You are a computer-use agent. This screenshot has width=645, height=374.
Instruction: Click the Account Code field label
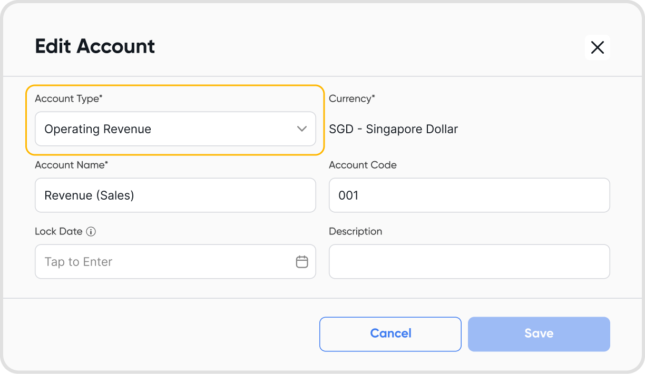363,165
